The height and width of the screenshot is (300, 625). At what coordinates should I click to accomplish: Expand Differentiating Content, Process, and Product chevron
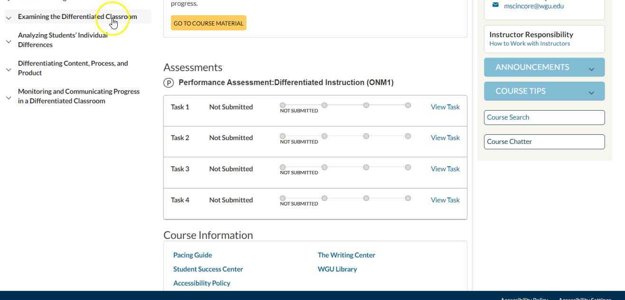(9, 69)
